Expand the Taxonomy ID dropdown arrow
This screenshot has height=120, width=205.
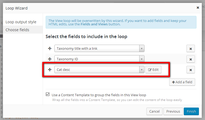(142, 59)
